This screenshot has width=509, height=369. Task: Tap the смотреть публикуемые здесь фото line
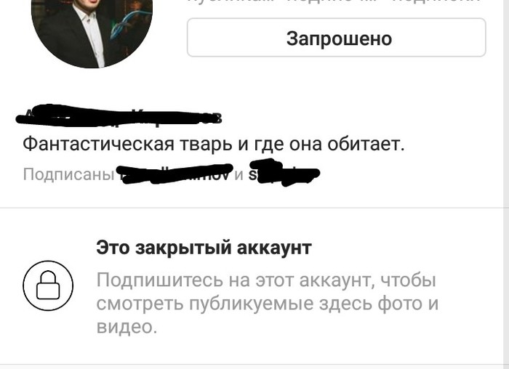[x=268, y=304]
